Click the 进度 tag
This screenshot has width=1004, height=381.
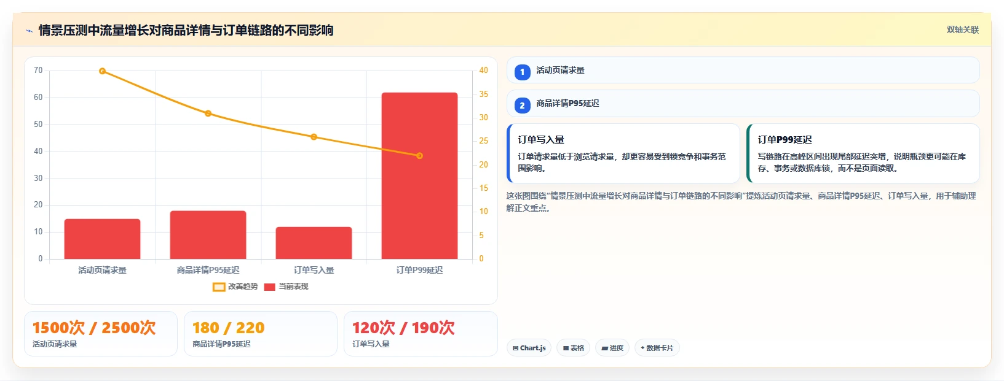(612, 348)
